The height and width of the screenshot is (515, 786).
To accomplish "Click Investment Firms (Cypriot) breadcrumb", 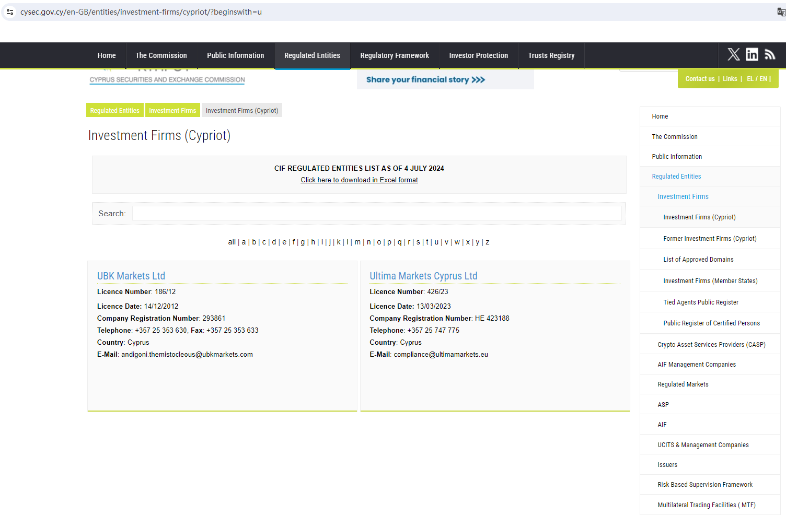I will 242,110.
